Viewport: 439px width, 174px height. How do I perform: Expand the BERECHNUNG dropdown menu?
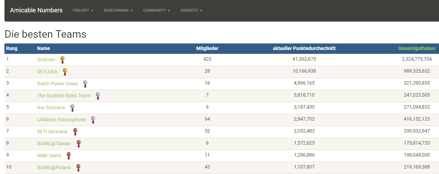point(118,11)
